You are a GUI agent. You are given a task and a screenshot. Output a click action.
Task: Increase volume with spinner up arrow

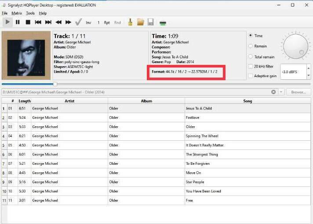(309, 68)
